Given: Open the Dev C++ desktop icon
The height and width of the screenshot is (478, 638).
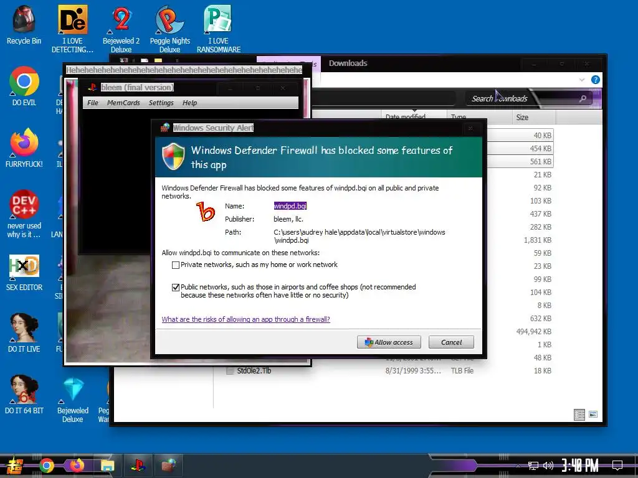Looking at the screenshot, I should tap(24, 213).
